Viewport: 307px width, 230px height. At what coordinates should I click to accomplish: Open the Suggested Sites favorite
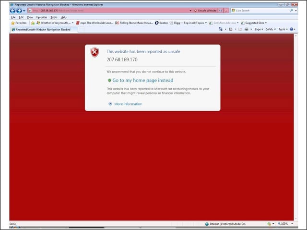pyautogui.click(x=253, y=23)
